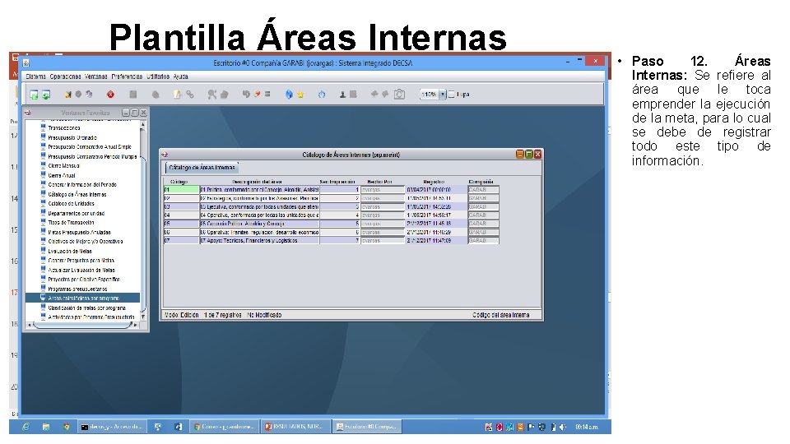Click the chain link toolbar icon

click(190, 94)
